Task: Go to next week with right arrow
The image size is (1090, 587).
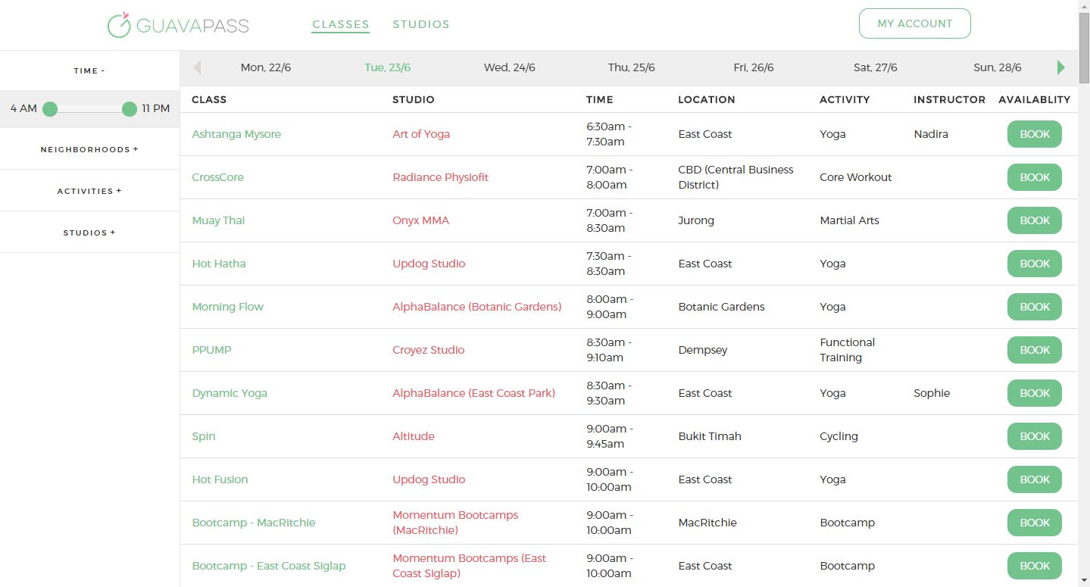Action: point(1061,67)
